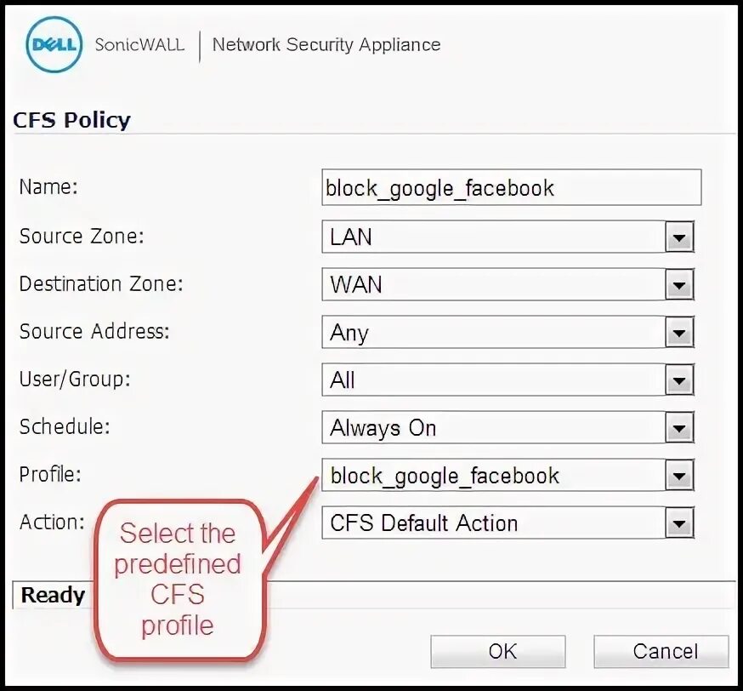Click the Action dropdown arrow beside CFS Default Action
743x691 pixels.
click(678, 523)
